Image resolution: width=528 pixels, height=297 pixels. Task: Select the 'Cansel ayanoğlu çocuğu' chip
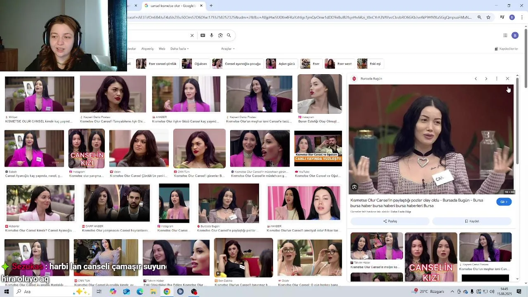point(237,64)
